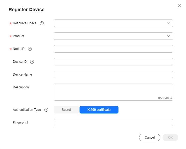Focus the Node ID input field
Screen dimensions: 186x149
click(113, 49)
